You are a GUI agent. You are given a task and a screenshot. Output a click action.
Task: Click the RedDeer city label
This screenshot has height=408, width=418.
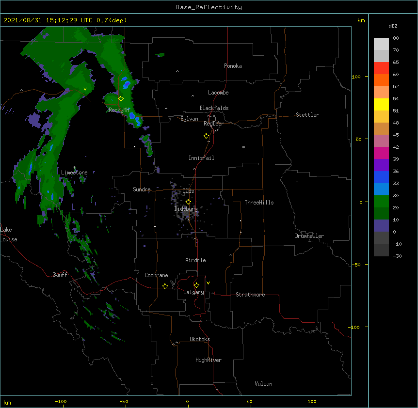[x=213, y=124]
